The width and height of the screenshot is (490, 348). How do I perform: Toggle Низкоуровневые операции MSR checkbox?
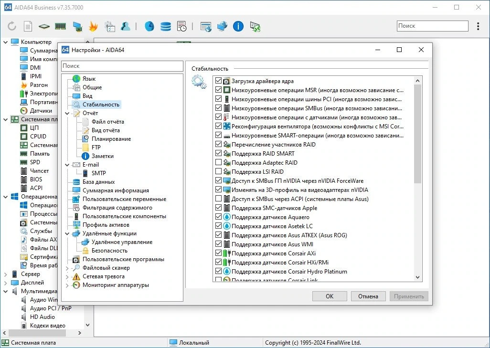218,90
